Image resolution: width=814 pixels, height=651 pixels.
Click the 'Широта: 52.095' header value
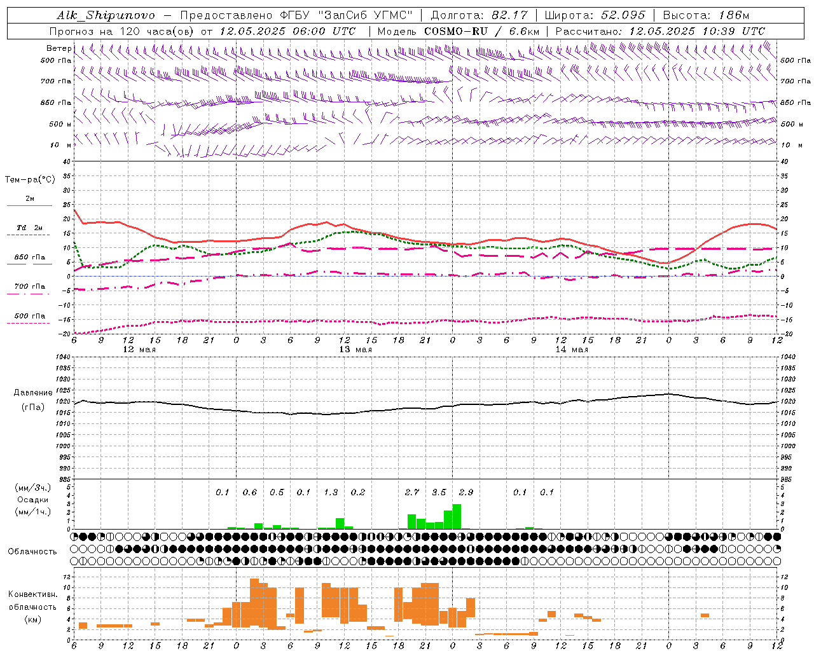[595, 15]
